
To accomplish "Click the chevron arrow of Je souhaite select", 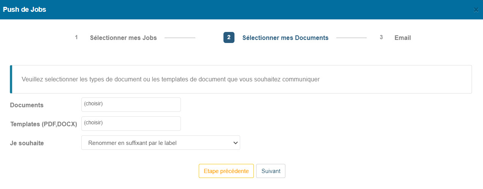I will point(235,143).
